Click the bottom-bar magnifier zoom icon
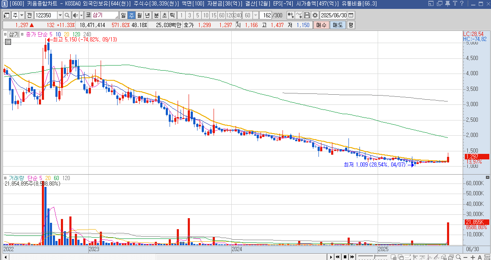 458,257
